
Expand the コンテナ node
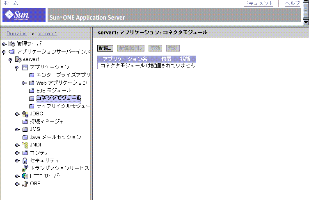[x=18, y=153]
